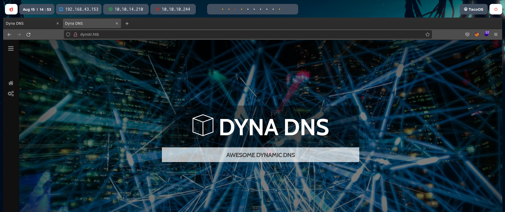Go back to the previous page
The height and width of the screenshot is (212, 505).
pyautogui.click(x=9, y=34)
